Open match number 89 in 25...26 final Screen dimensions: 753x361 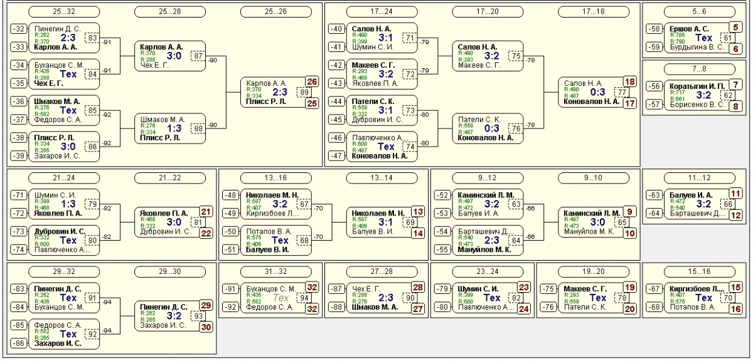[305, 92]
